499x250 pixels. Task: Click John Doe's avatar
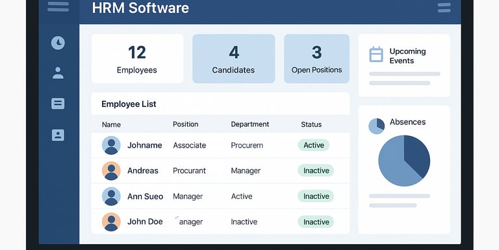(111, 222)
